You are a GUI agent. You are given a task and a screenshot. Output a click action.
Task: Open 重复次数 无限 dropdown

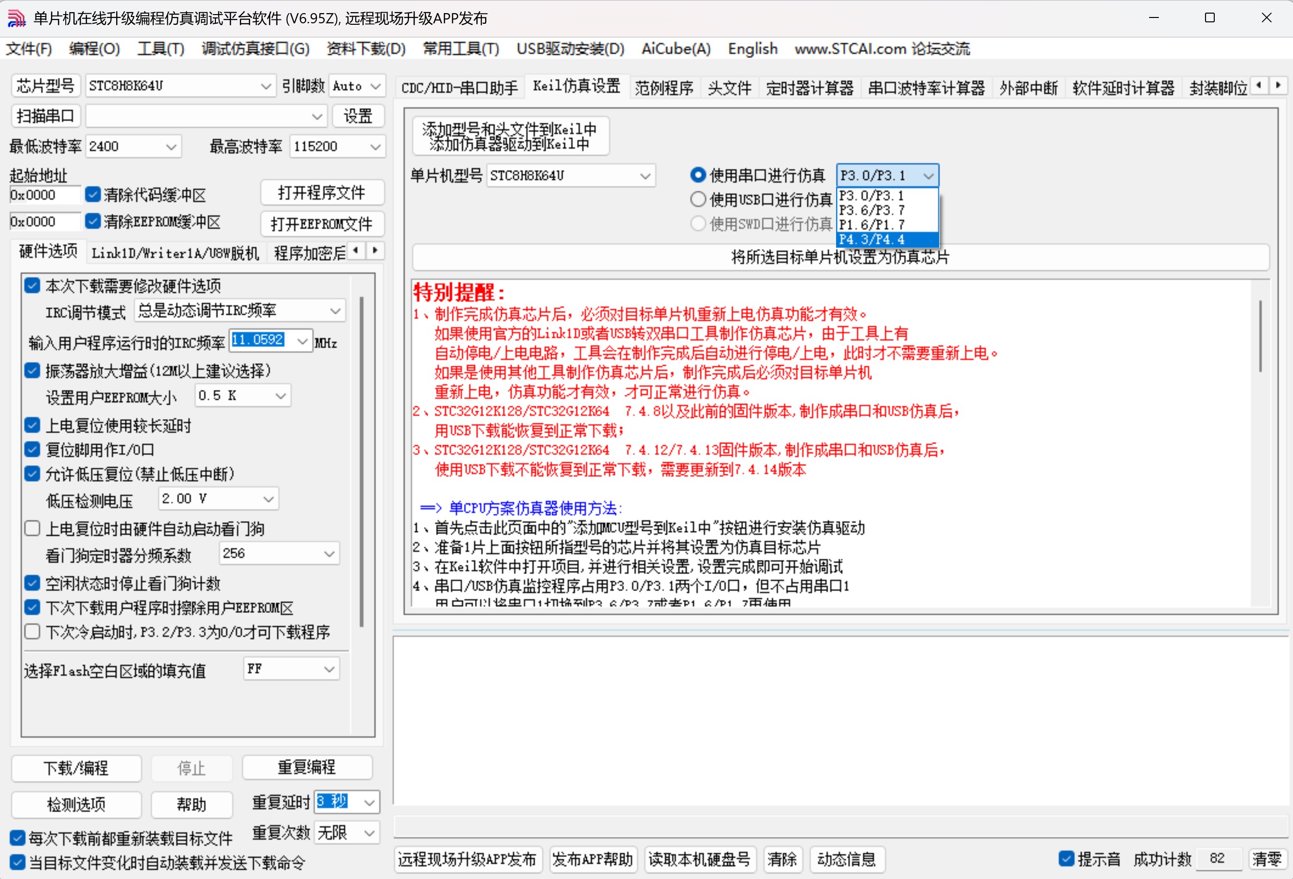[347, 832]
